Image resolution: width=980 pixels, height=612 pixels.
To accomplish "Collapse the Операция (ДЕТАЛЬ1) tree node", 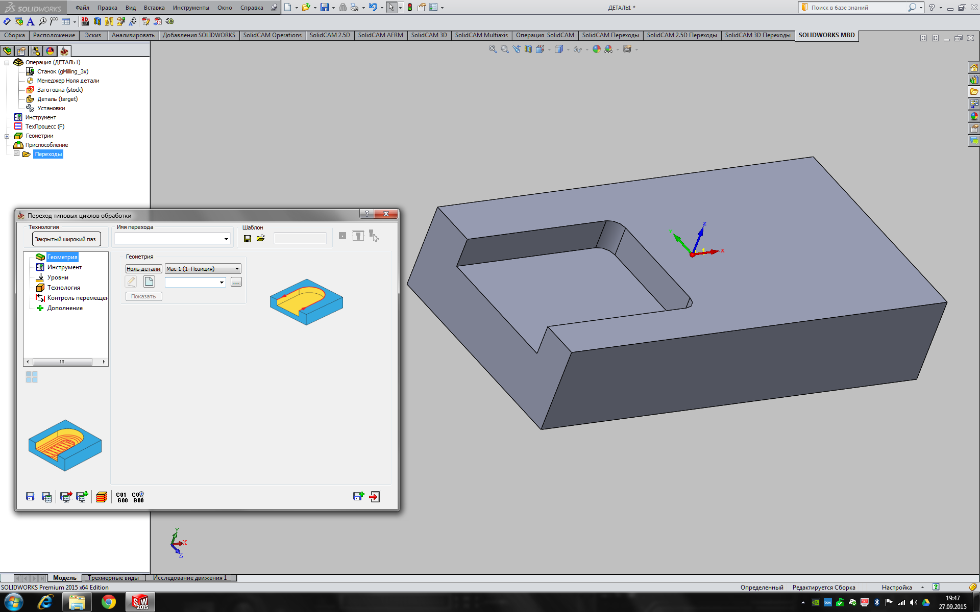I will (7, 63).
